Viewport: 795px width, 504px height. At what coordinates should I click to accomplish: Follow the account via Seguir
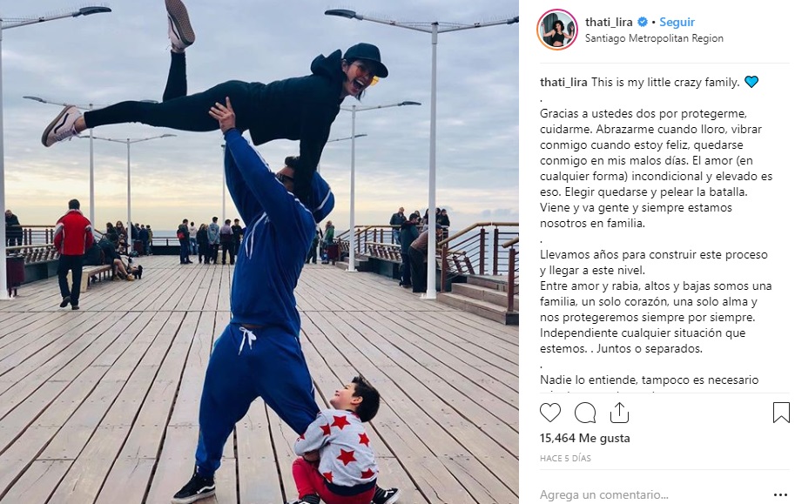[x=677, y=22]
